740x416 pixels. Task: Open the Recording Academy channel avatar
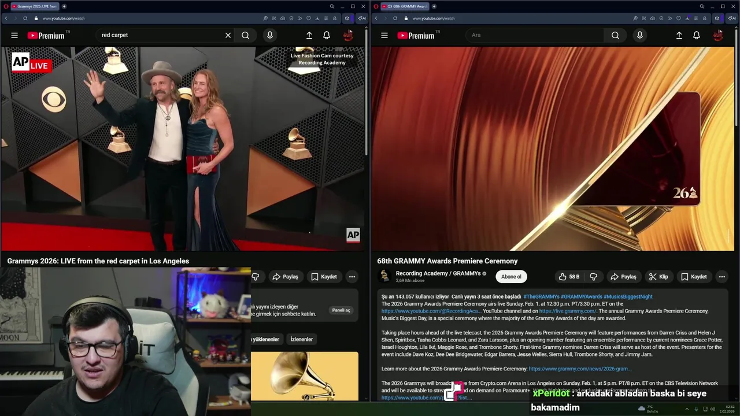384,276
